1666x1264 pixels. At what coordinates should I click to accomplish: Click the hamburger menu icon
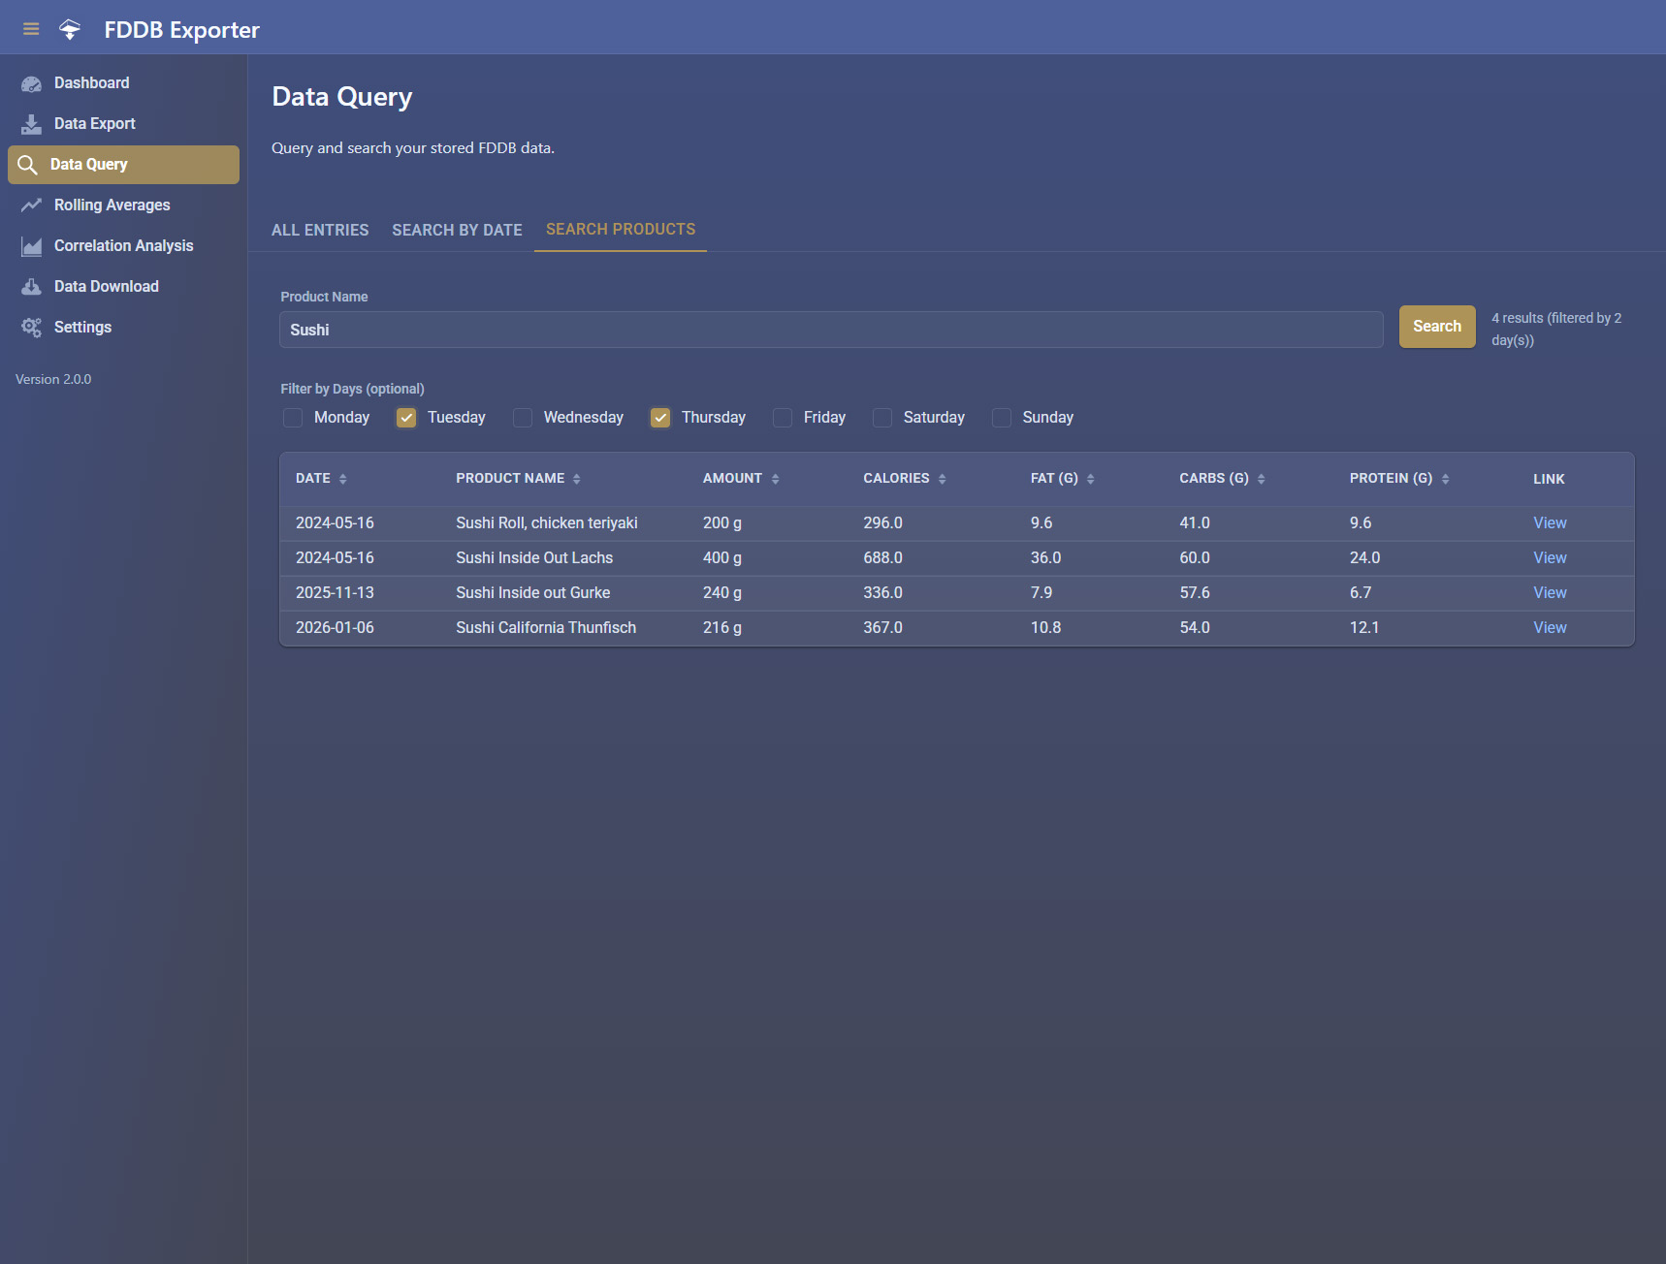(31, 29)
